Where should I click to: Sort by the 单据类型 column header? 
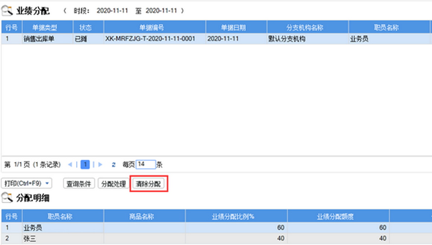pyautogui.click(x=47, y=28)
